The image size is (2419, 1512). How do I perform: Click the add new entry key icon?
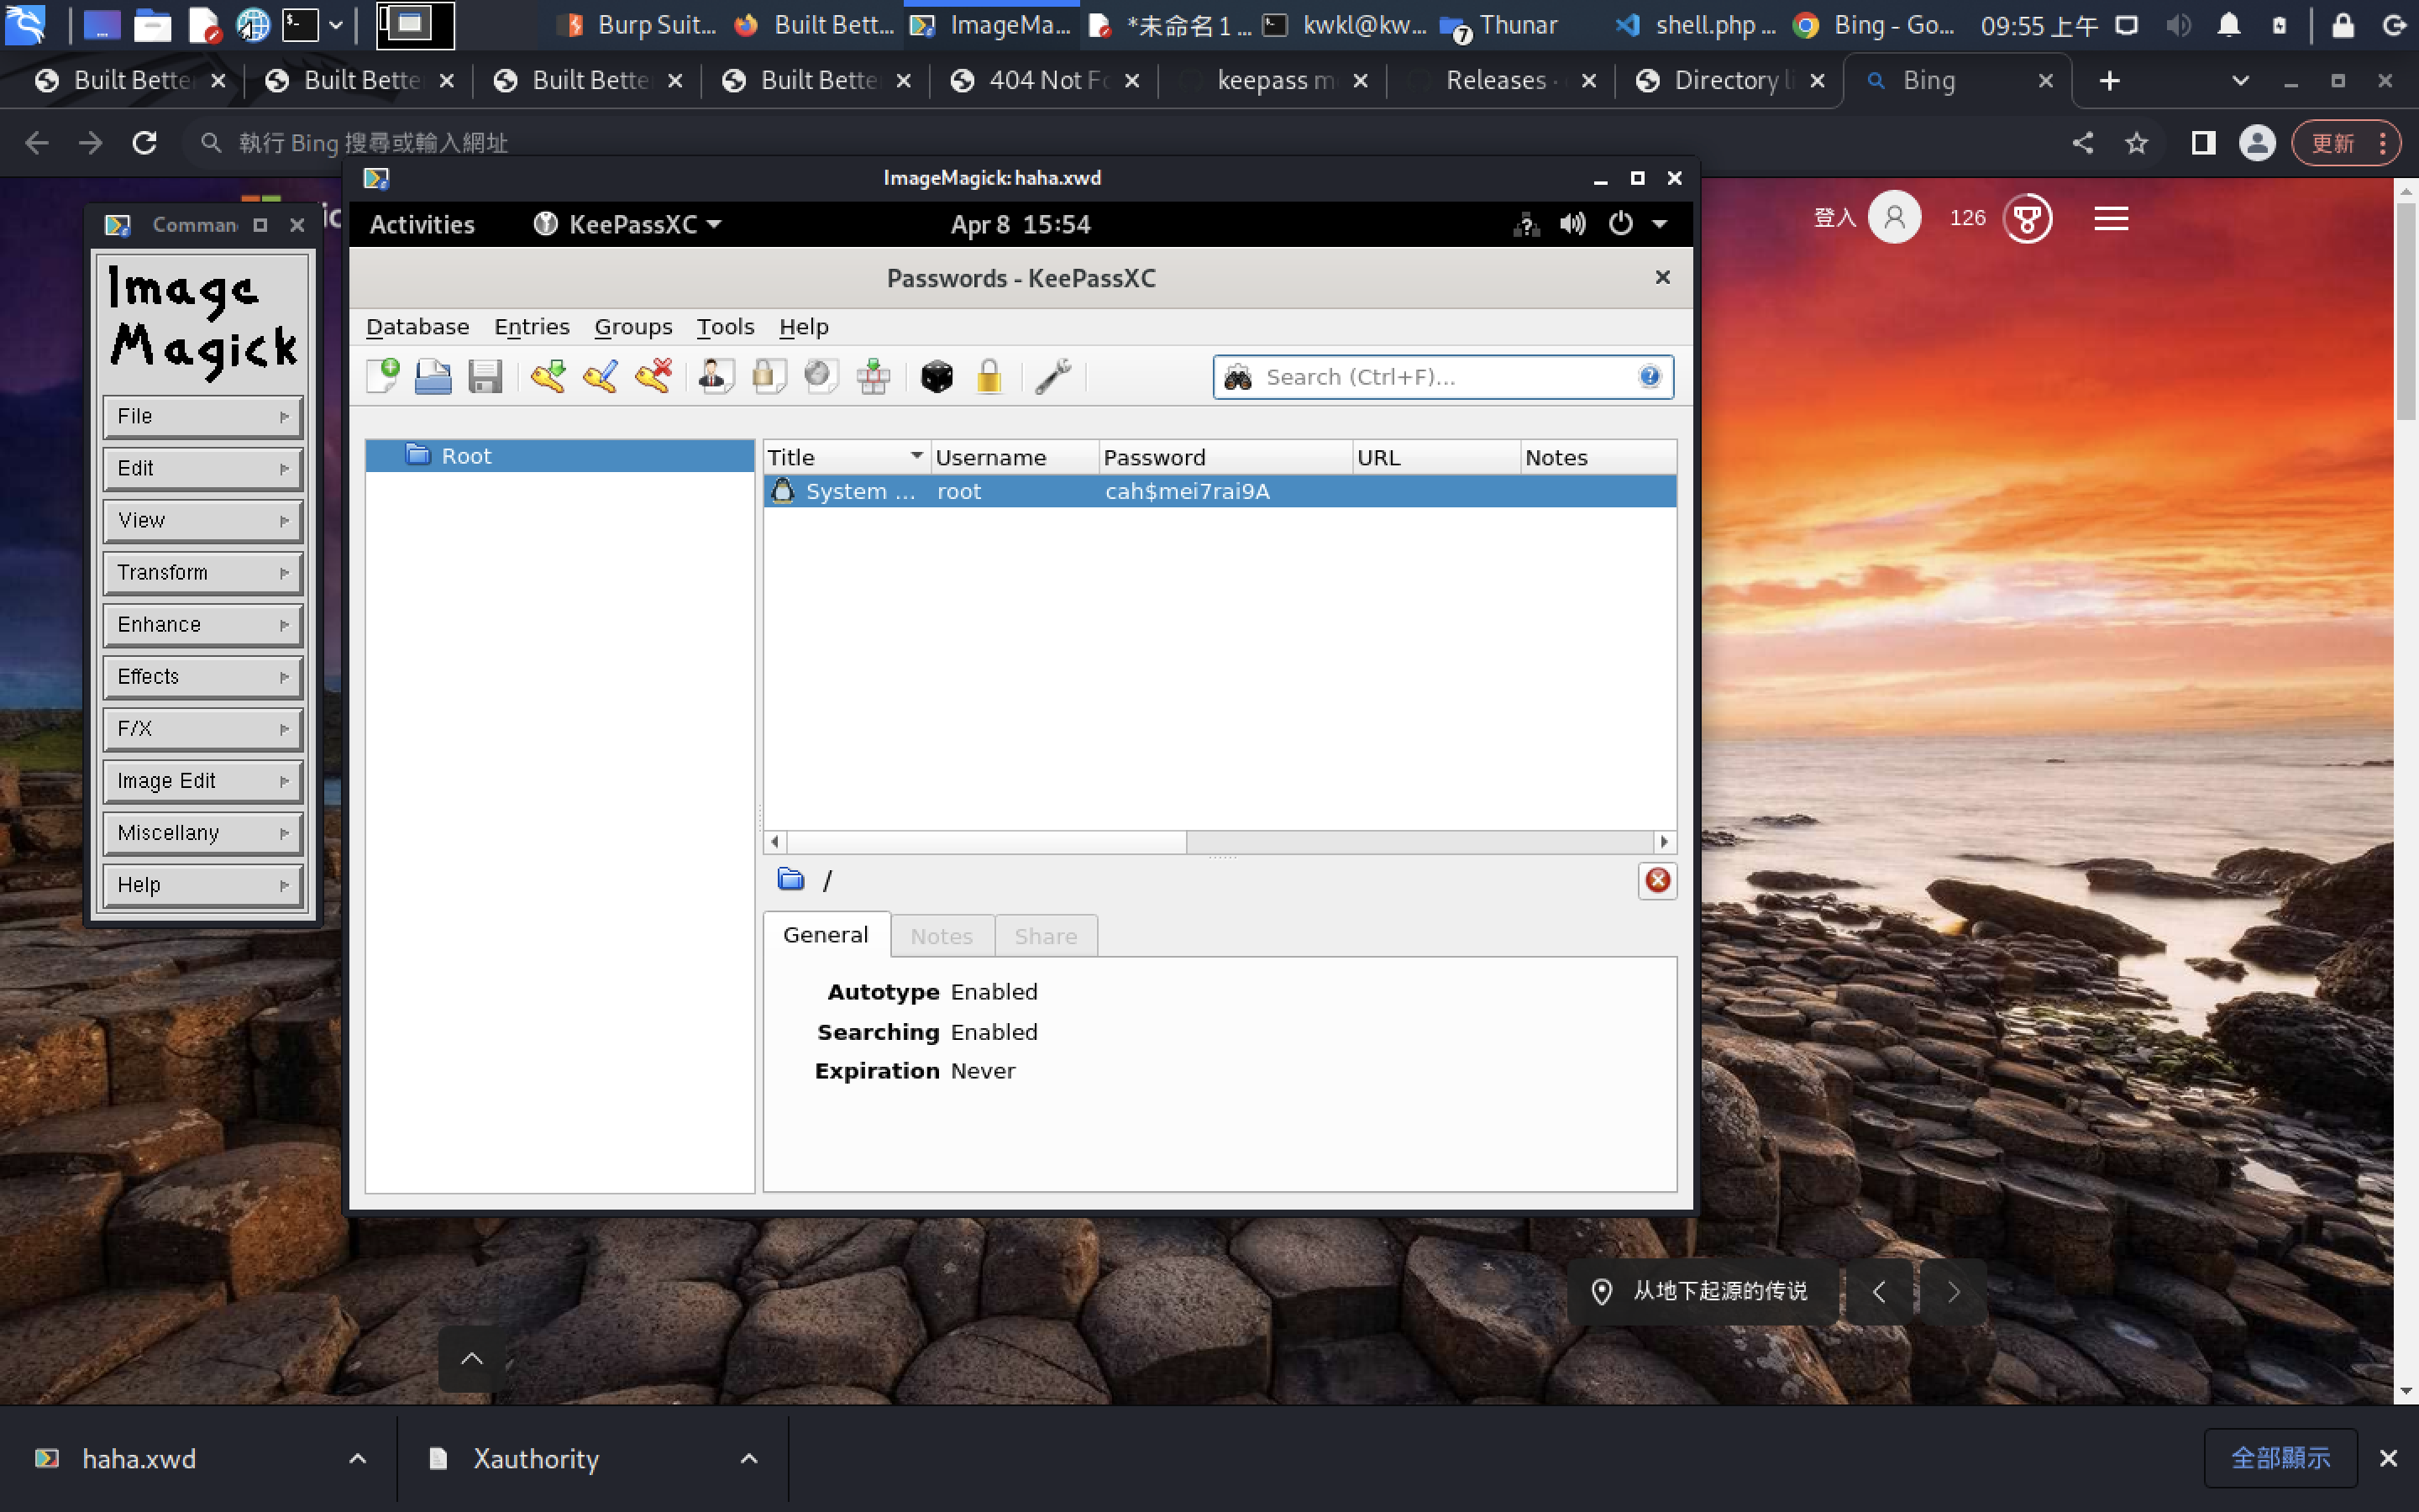coord(548,376)
